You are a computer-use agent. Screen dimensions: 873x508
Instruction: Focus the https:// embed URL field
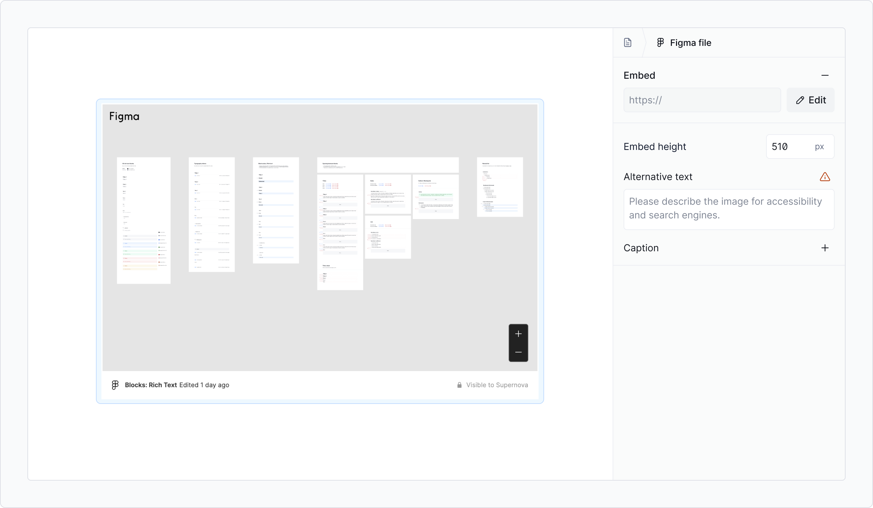(x=702, y=100)
